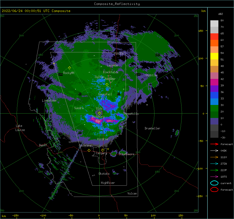Click the magenta 18TS arrow legend icon
The image size is (234, 219).
(x=214, y=177)
